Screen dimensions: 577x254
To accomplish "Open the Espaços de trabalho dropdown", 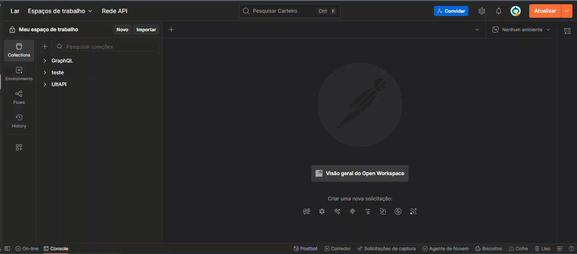I will (x=60, y=11).
